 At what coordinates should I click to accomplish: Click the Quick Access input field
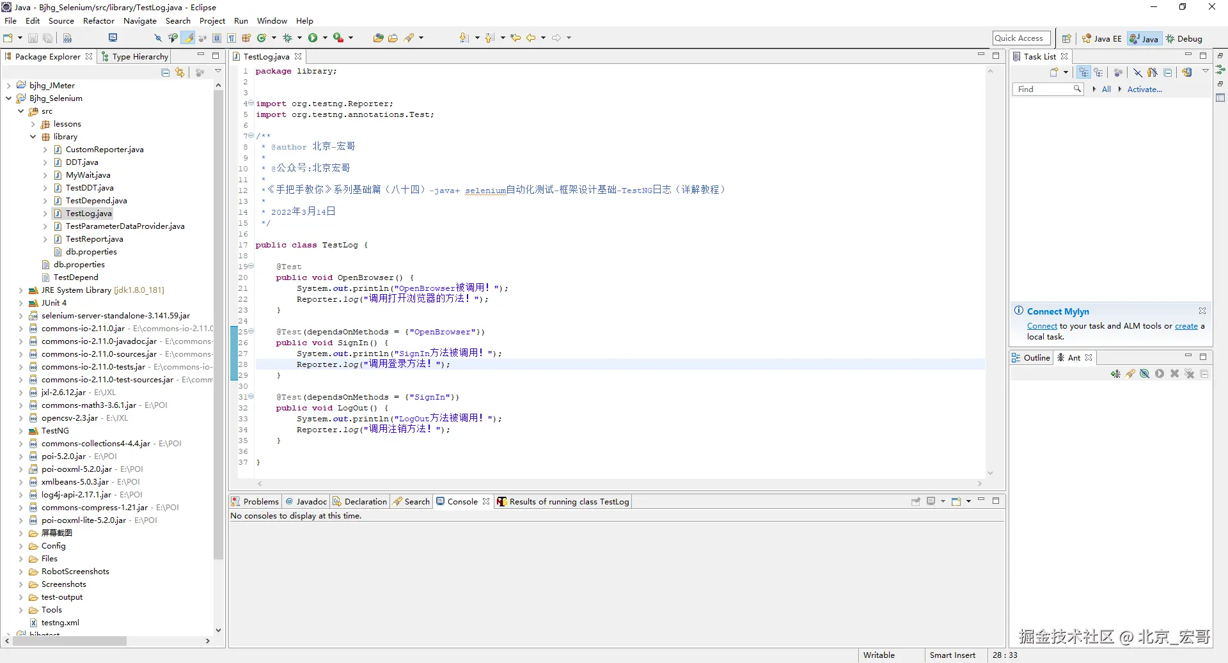click(x=1021, y=38)
